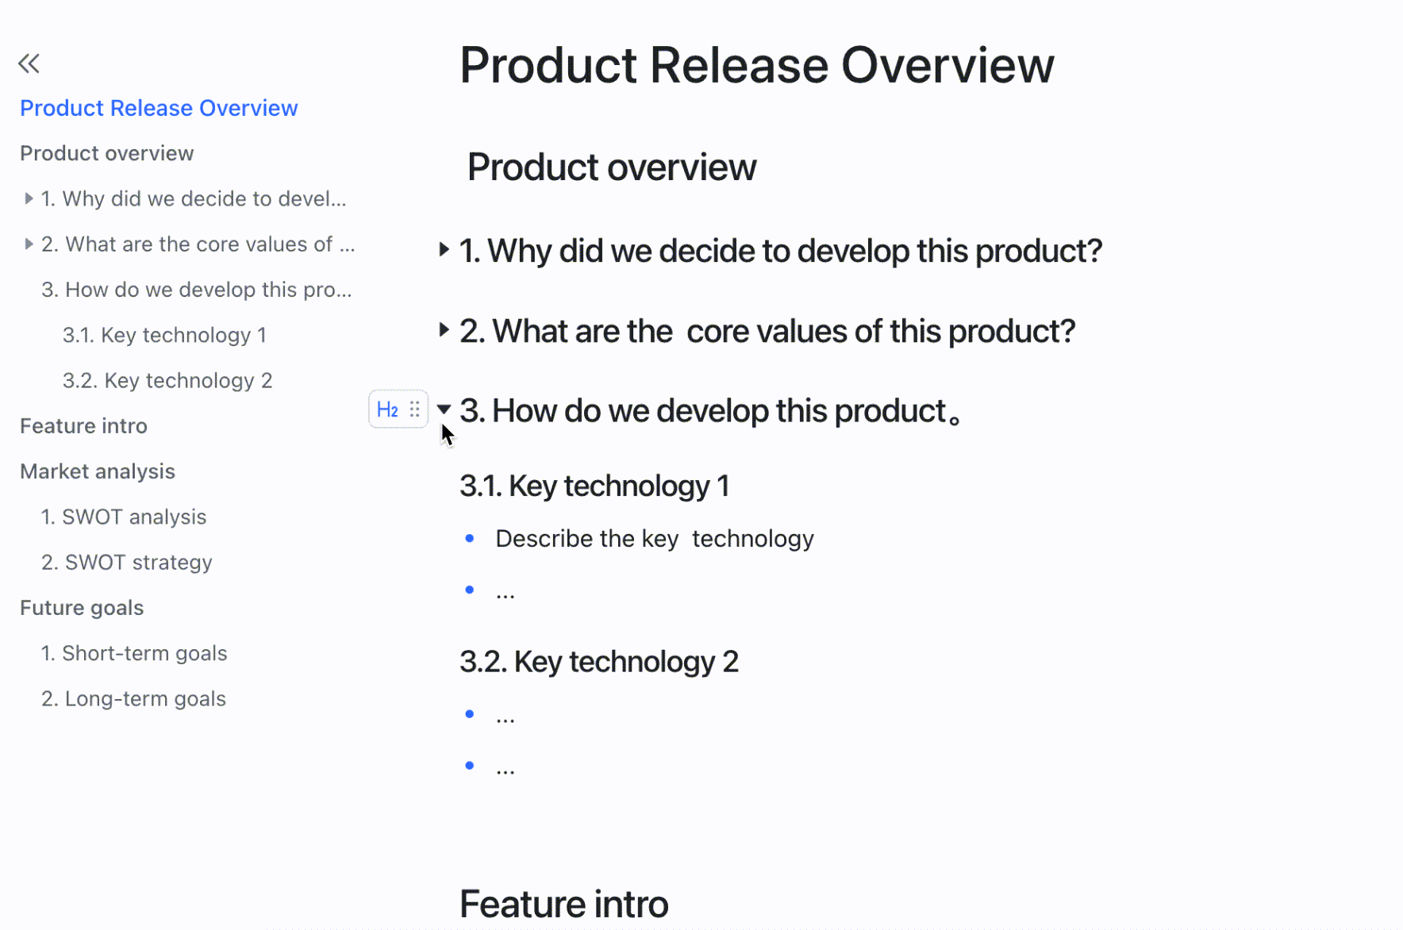Navigate to "Feature intro" via the outline
1403x930 pixels.
[83, 425]
